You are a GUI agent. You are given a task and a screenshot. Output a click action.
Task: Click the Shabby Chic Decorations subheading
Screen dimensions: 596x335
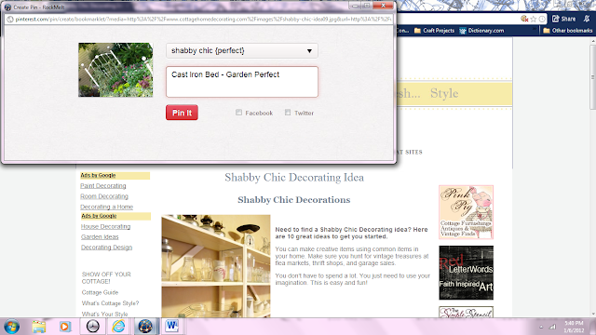coord(294,200)
